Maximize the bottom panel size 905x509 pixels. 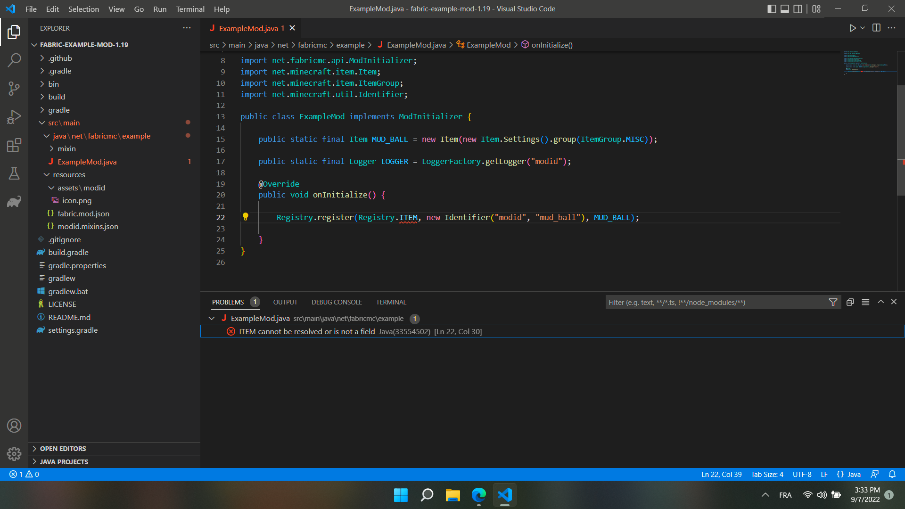coord(880,302)
